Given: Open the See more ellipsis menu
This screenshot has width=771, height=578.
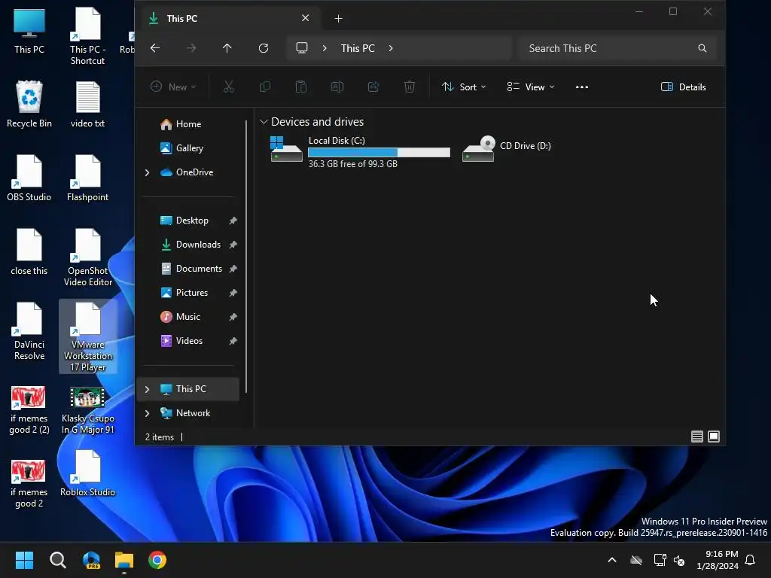Looking at the screenshot, I should click(x=582, y=87).
